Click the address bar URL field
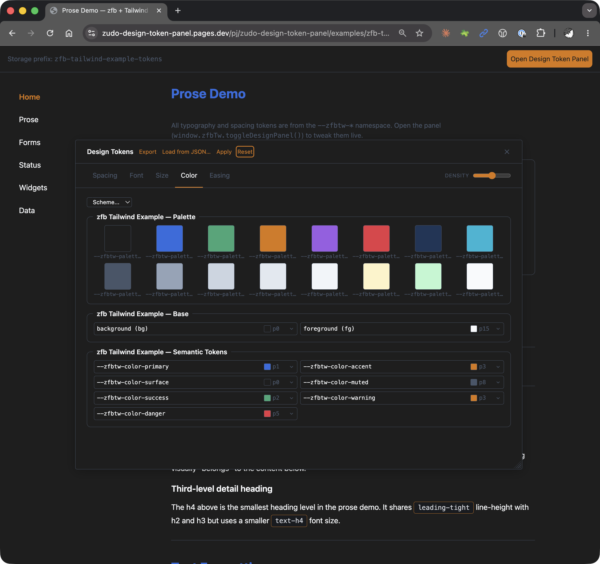600x564 pixels. (x=245, y=33)
